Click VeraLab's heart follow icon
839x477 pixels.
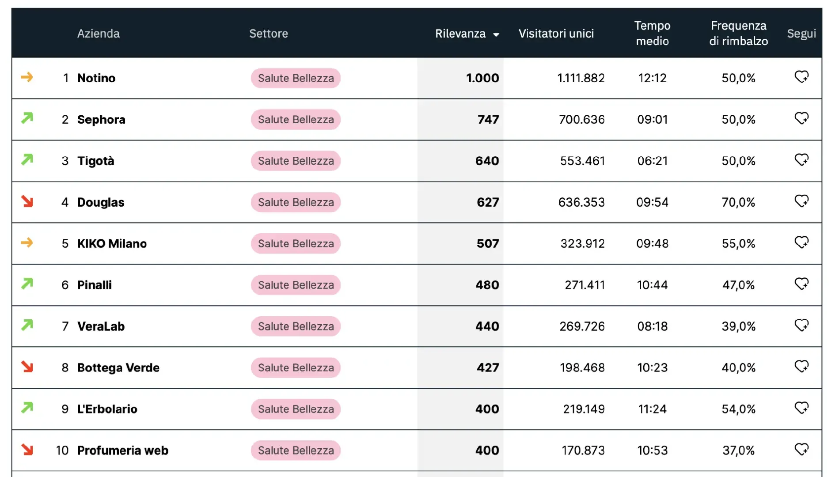click(801, 325)
